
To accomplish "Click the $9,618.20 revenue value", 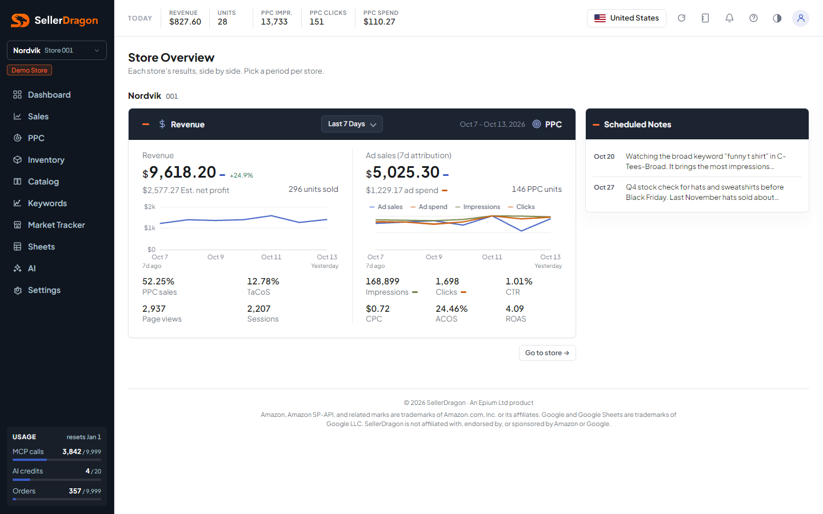I will pos(179,172).
